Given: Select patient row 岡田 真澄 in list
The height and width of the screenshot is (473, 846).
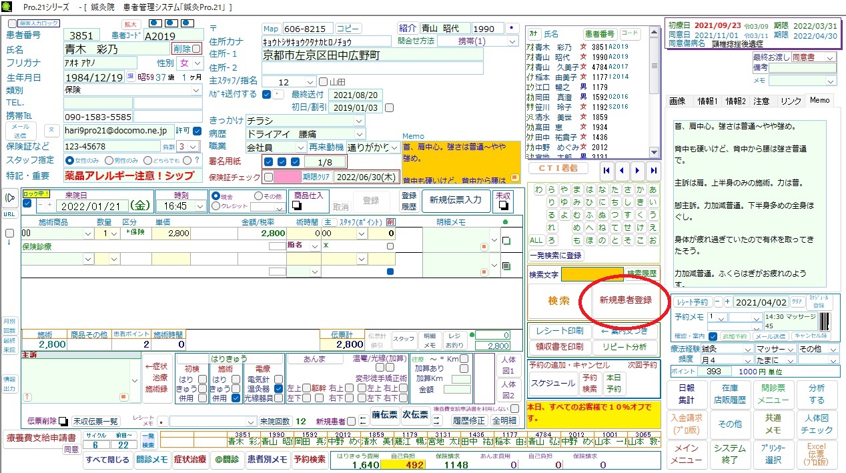Looking at the screenshot, I should tap(578, 97).
